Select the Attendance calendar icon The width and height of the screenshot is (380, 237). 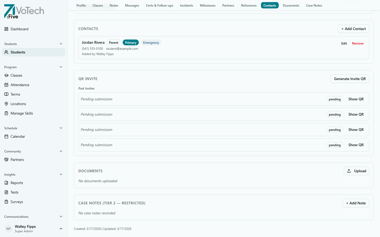(x=6, y=85)
